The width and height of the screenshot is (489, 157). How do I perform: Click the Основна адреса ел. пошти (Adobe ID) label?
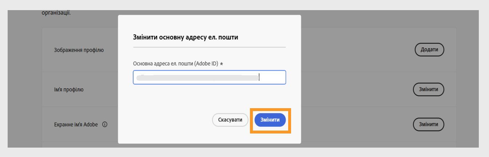[176, 64]
